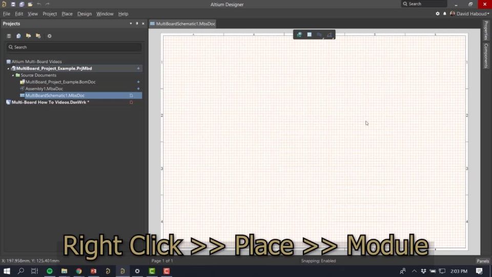The width and height of the screenshot is (492, 277).
Task: Click the folder with gear icon in Projects panel
Action: tap(38, 36)
